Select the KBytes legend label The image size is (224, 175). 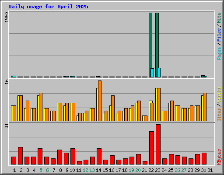coord(219,157)
